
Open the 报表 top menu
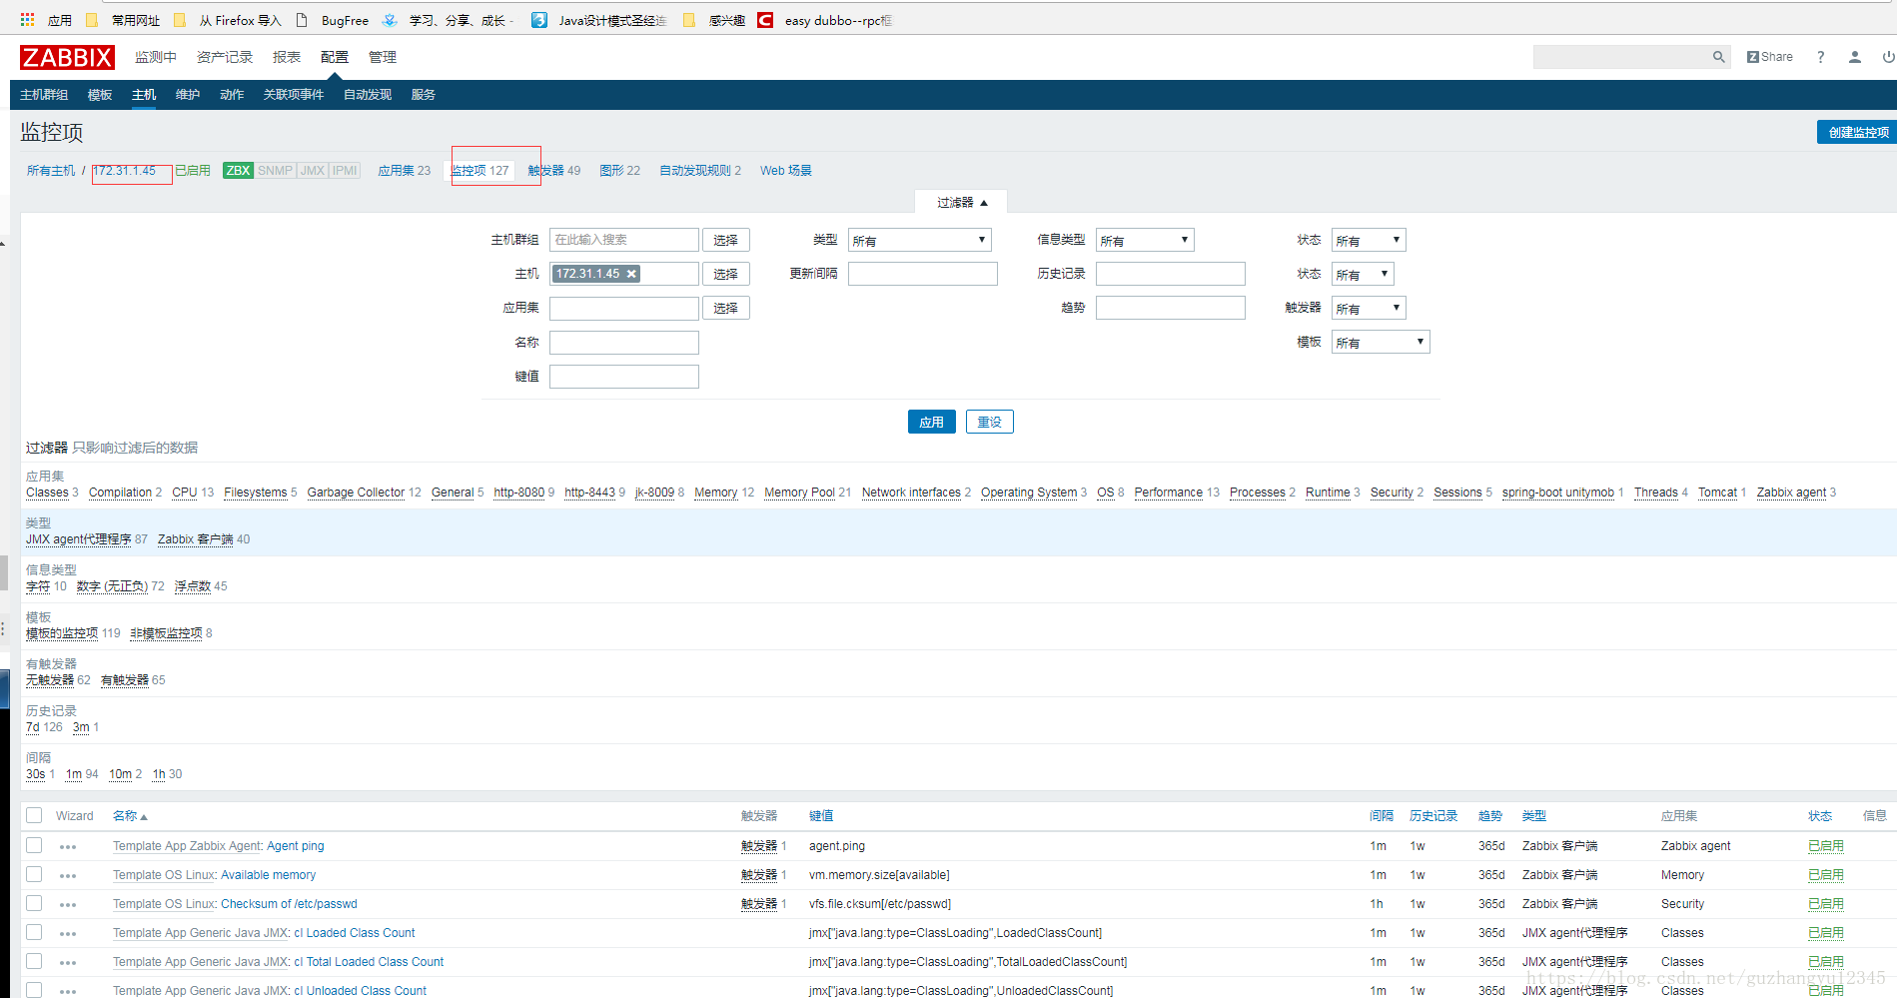287,57
